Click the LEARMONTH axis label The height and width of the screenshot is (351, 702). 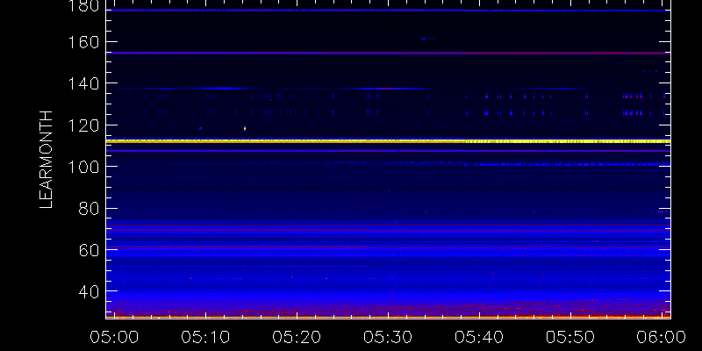click(x=47, y=160)
